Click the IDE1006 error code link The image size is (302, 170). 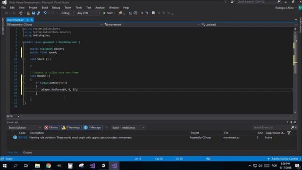click(23, 137)
